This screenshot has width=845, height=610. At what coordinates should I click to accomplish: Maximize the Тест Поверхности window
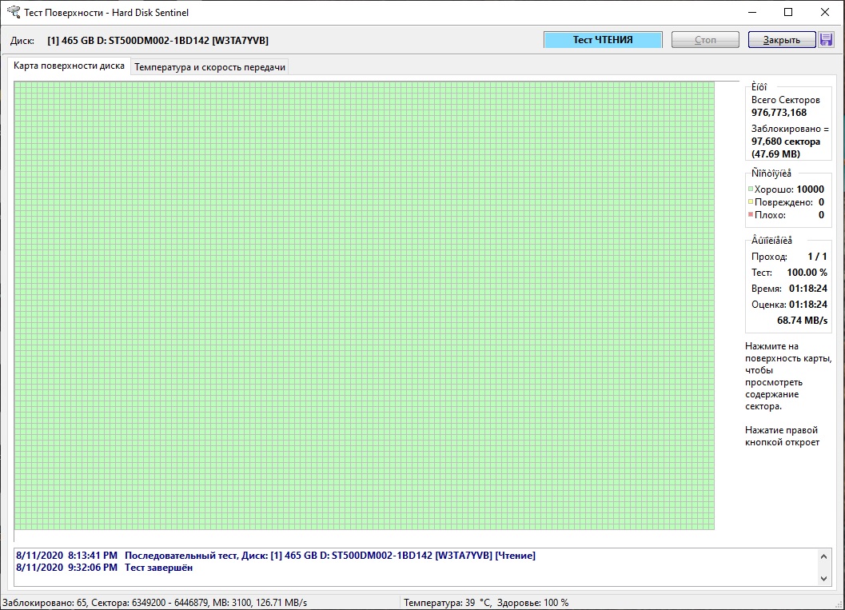pyautogui.click(x=788, y=12)
